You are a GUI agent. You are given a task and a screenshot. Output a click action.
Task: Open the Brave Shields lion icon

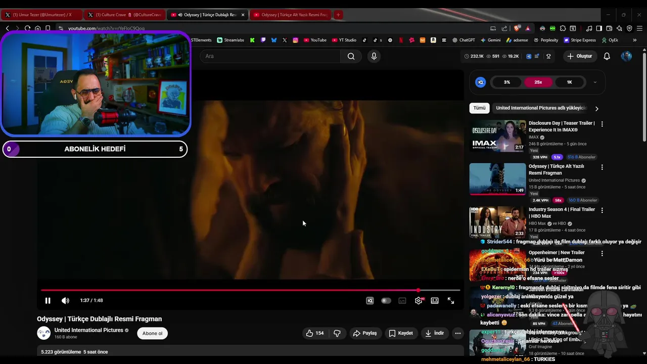pyautogui.click(x=517, y=28)
